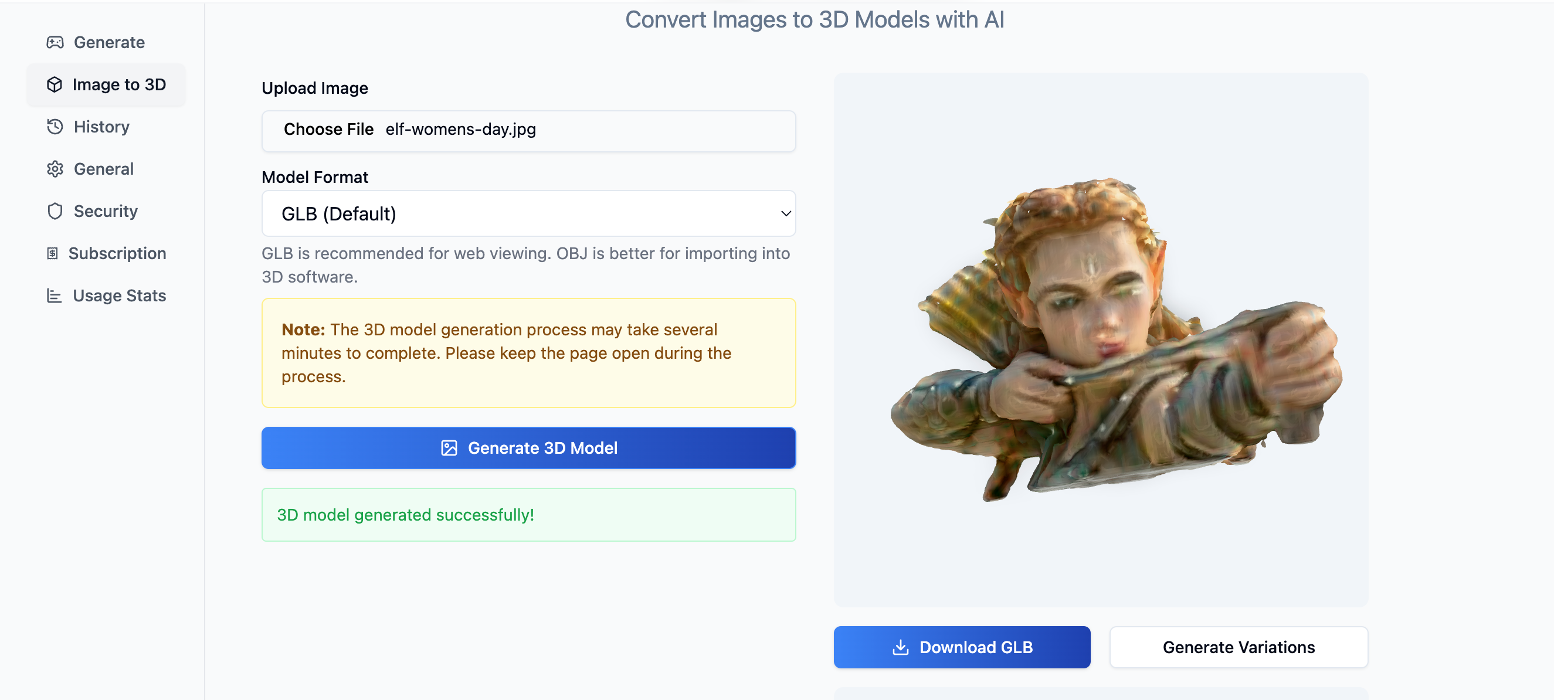Click the History clock icon

tap(55, 127)
